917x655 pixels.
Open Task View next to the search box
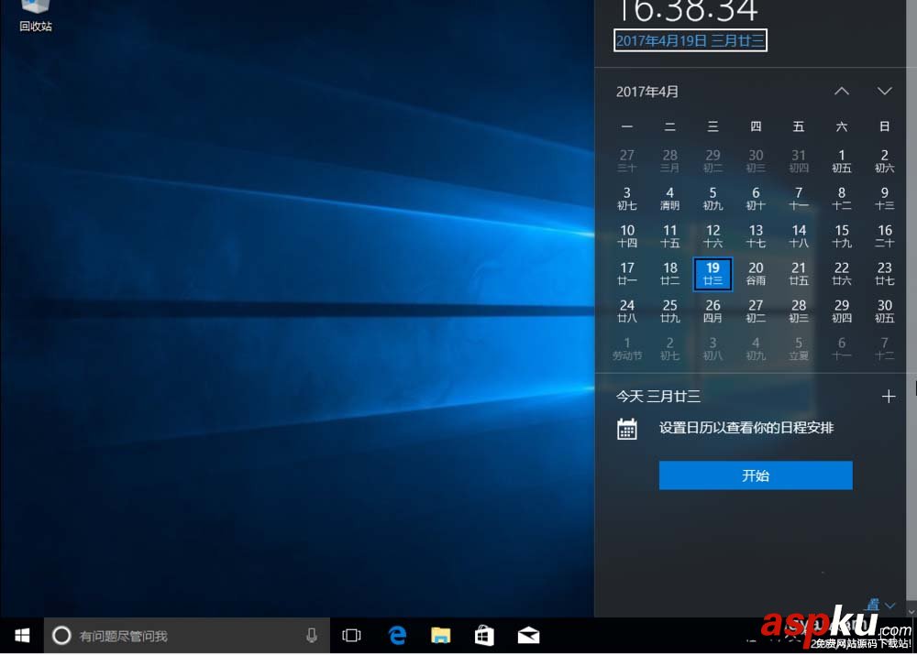click(x=352, y=635)
